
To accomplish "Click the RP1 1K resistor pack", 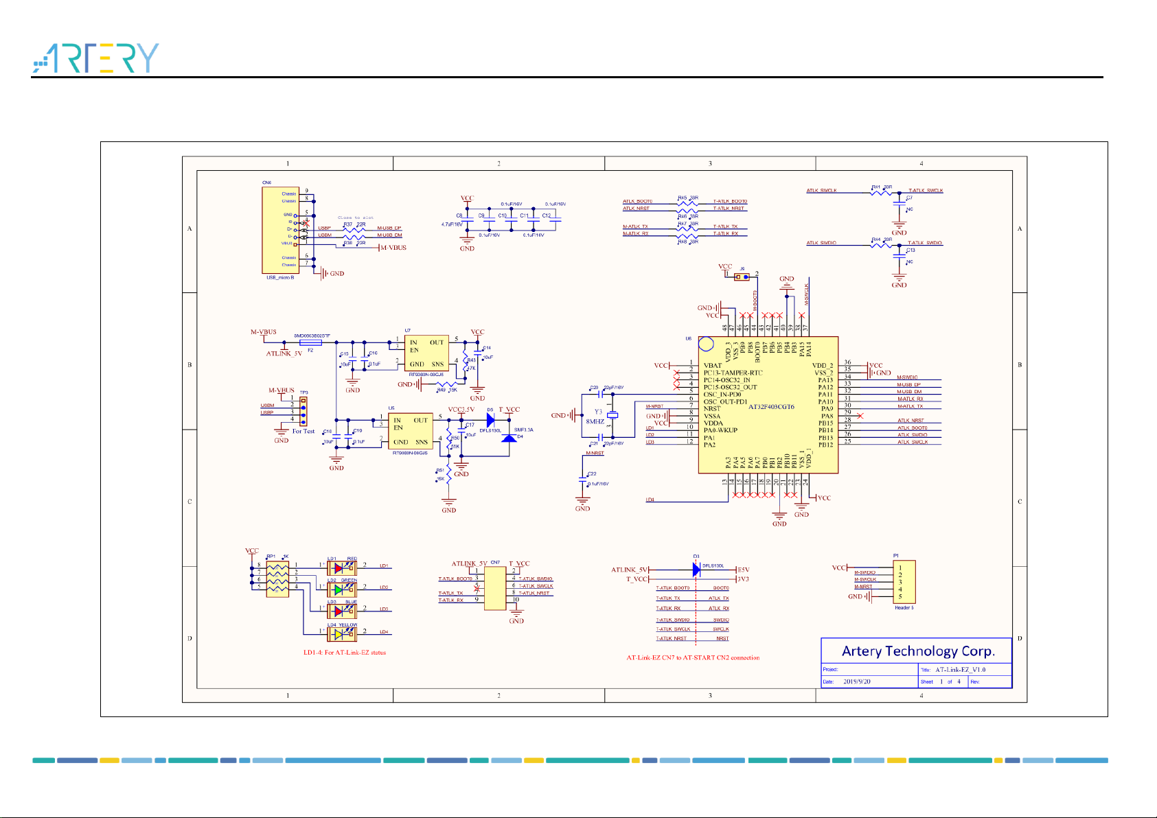I will (x=277, y=579).
